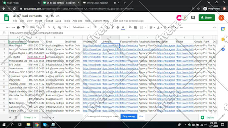This screenshot has width=228, height=128.
Task: Click the Undo icon in toolbar
Action: click(x=8, y=27)
